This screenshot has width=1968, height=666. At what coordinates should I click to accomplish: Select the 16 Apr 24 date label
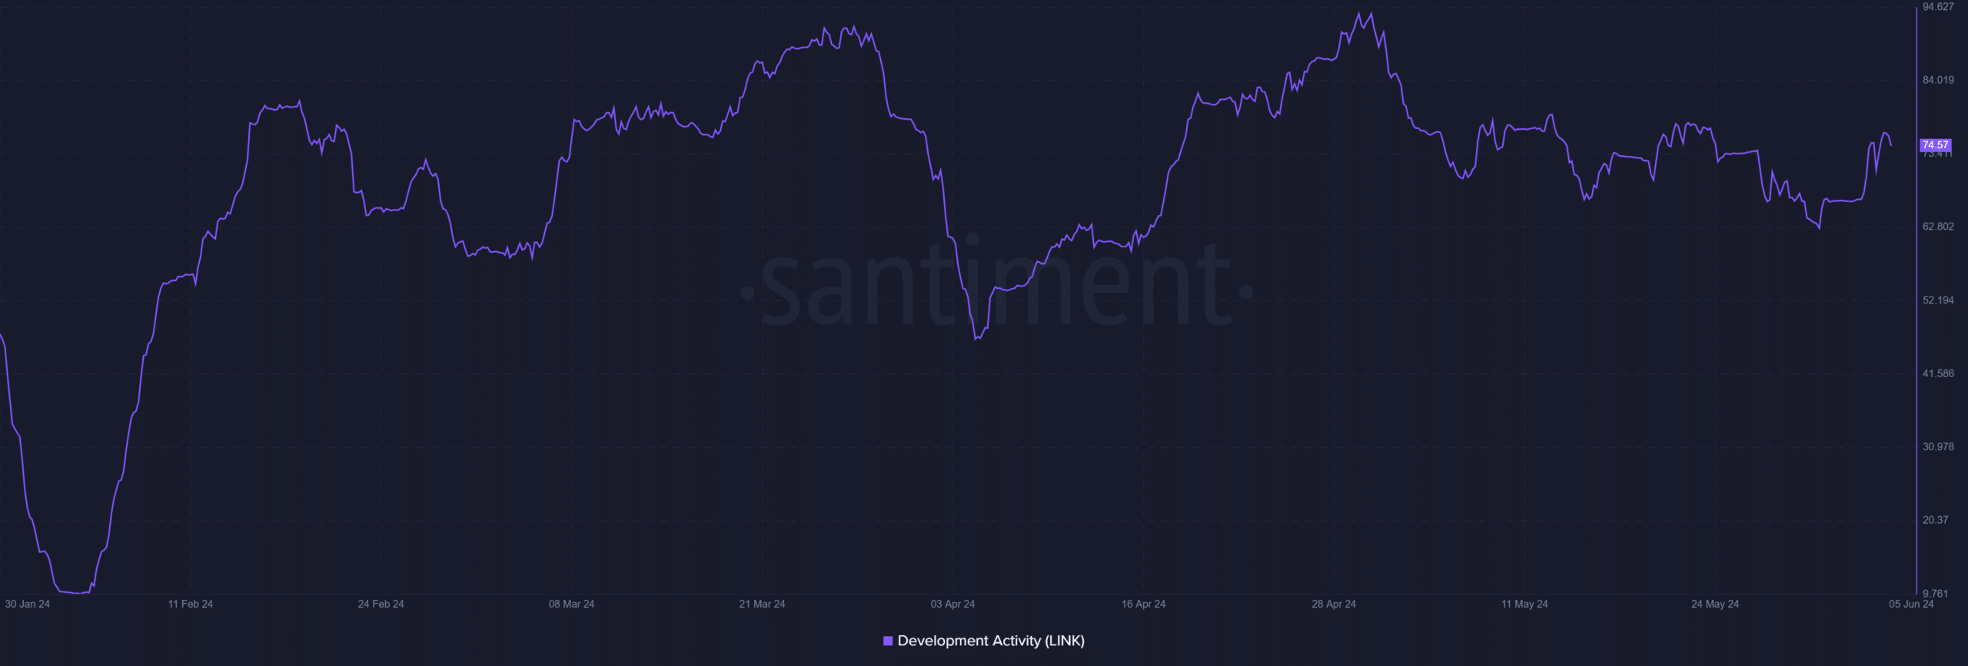(1143, 604)
